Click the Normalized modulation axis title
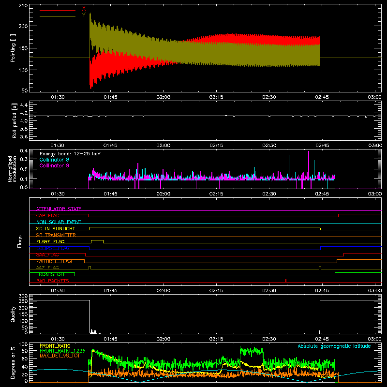 point(13,169)
